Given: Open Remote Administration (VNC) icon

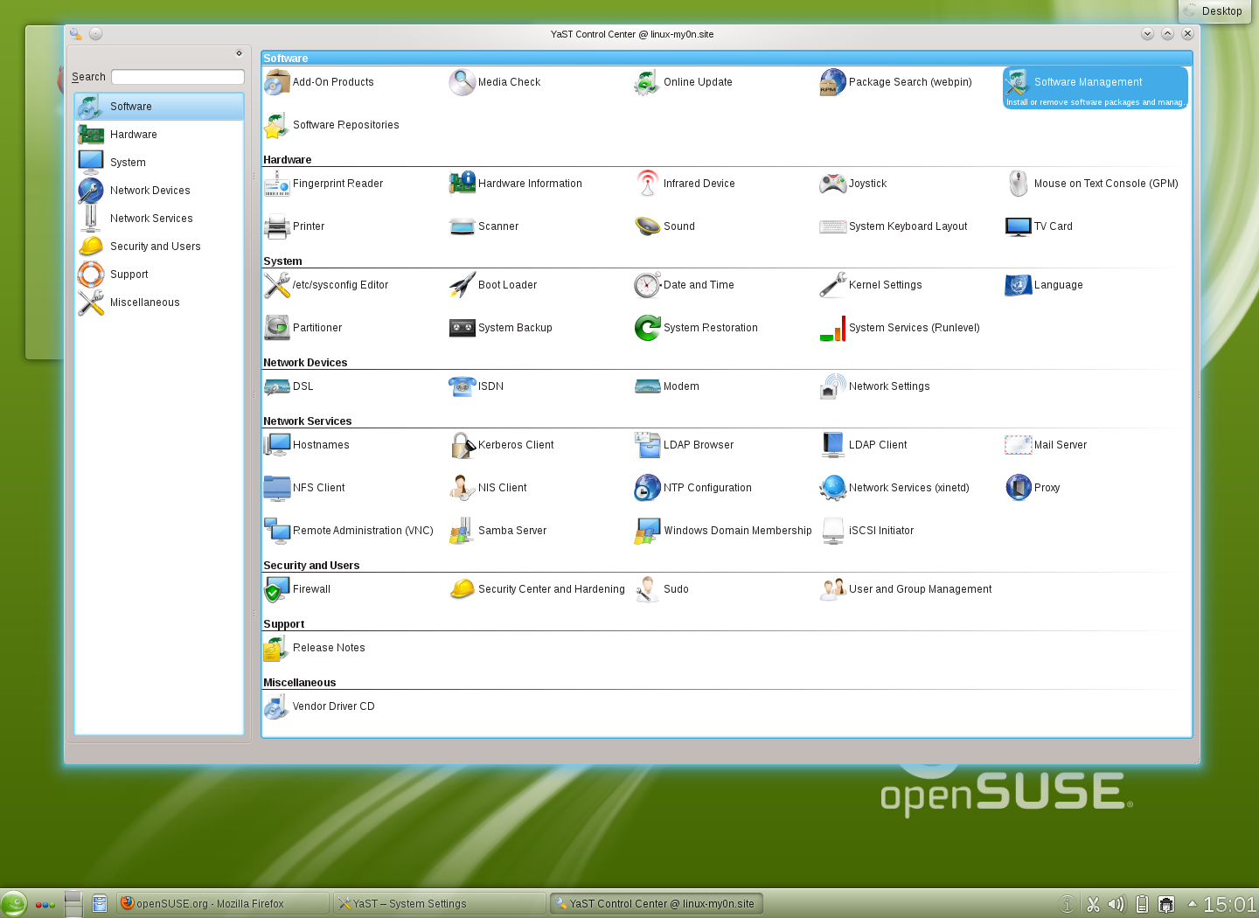Looking at the screenshot, I should [x=277, y=531].
